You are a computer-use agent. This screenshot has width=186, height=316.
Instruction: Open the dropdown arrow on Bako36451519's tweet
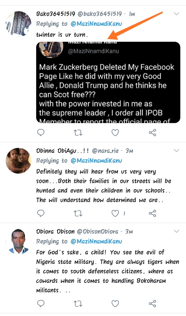point(176,14)
